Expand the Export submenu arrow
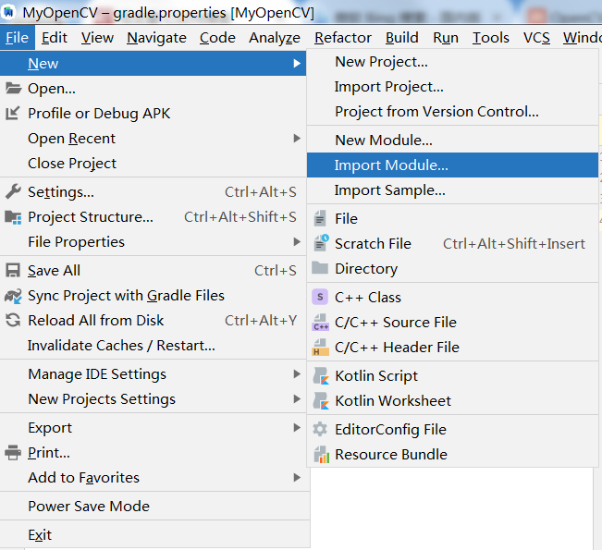 [x=297, y=428]
